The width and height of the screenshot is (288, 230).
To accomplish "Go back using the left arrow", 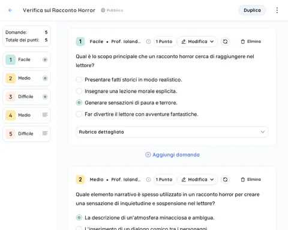I will (10, 10).
